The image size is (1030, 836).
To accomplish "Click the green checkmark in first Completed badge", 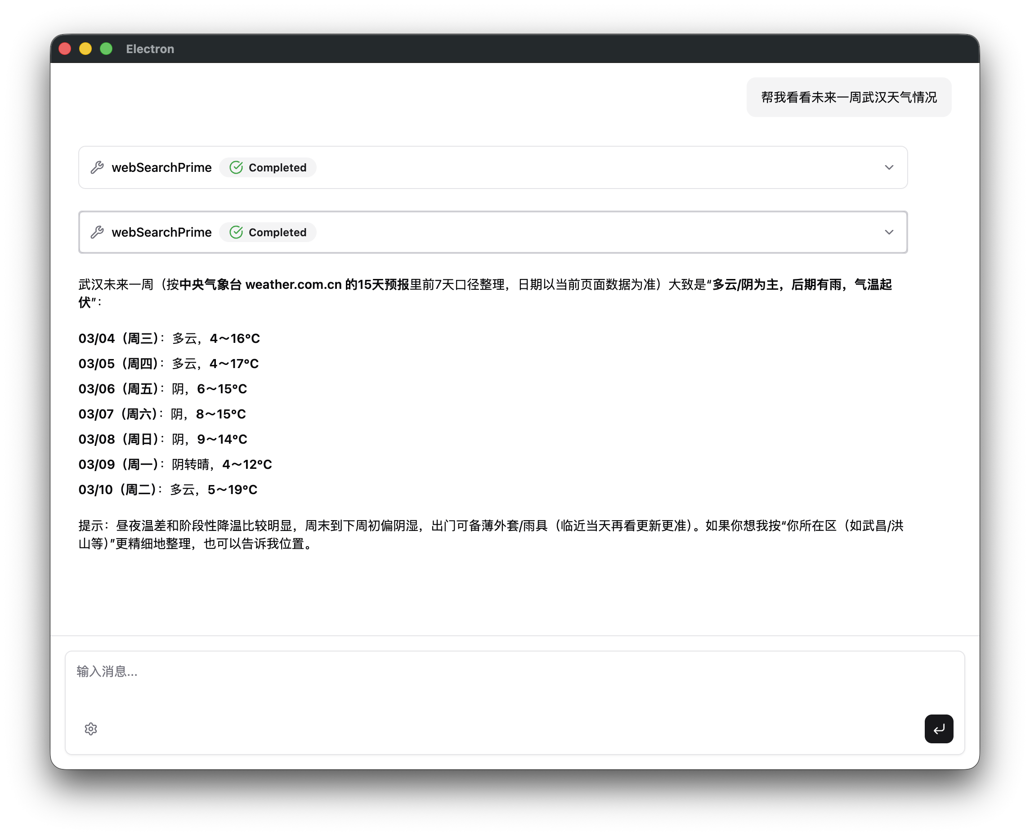I will click(x=236, y=167).
